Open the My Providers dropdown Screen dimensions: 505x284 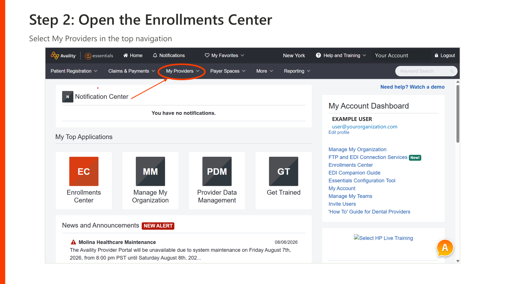(183, 71)
